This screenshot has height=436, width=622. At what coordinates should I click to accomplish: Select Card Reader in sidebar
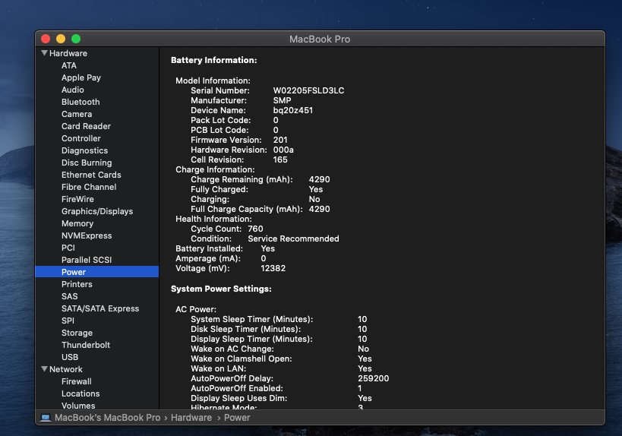(86, 126)
